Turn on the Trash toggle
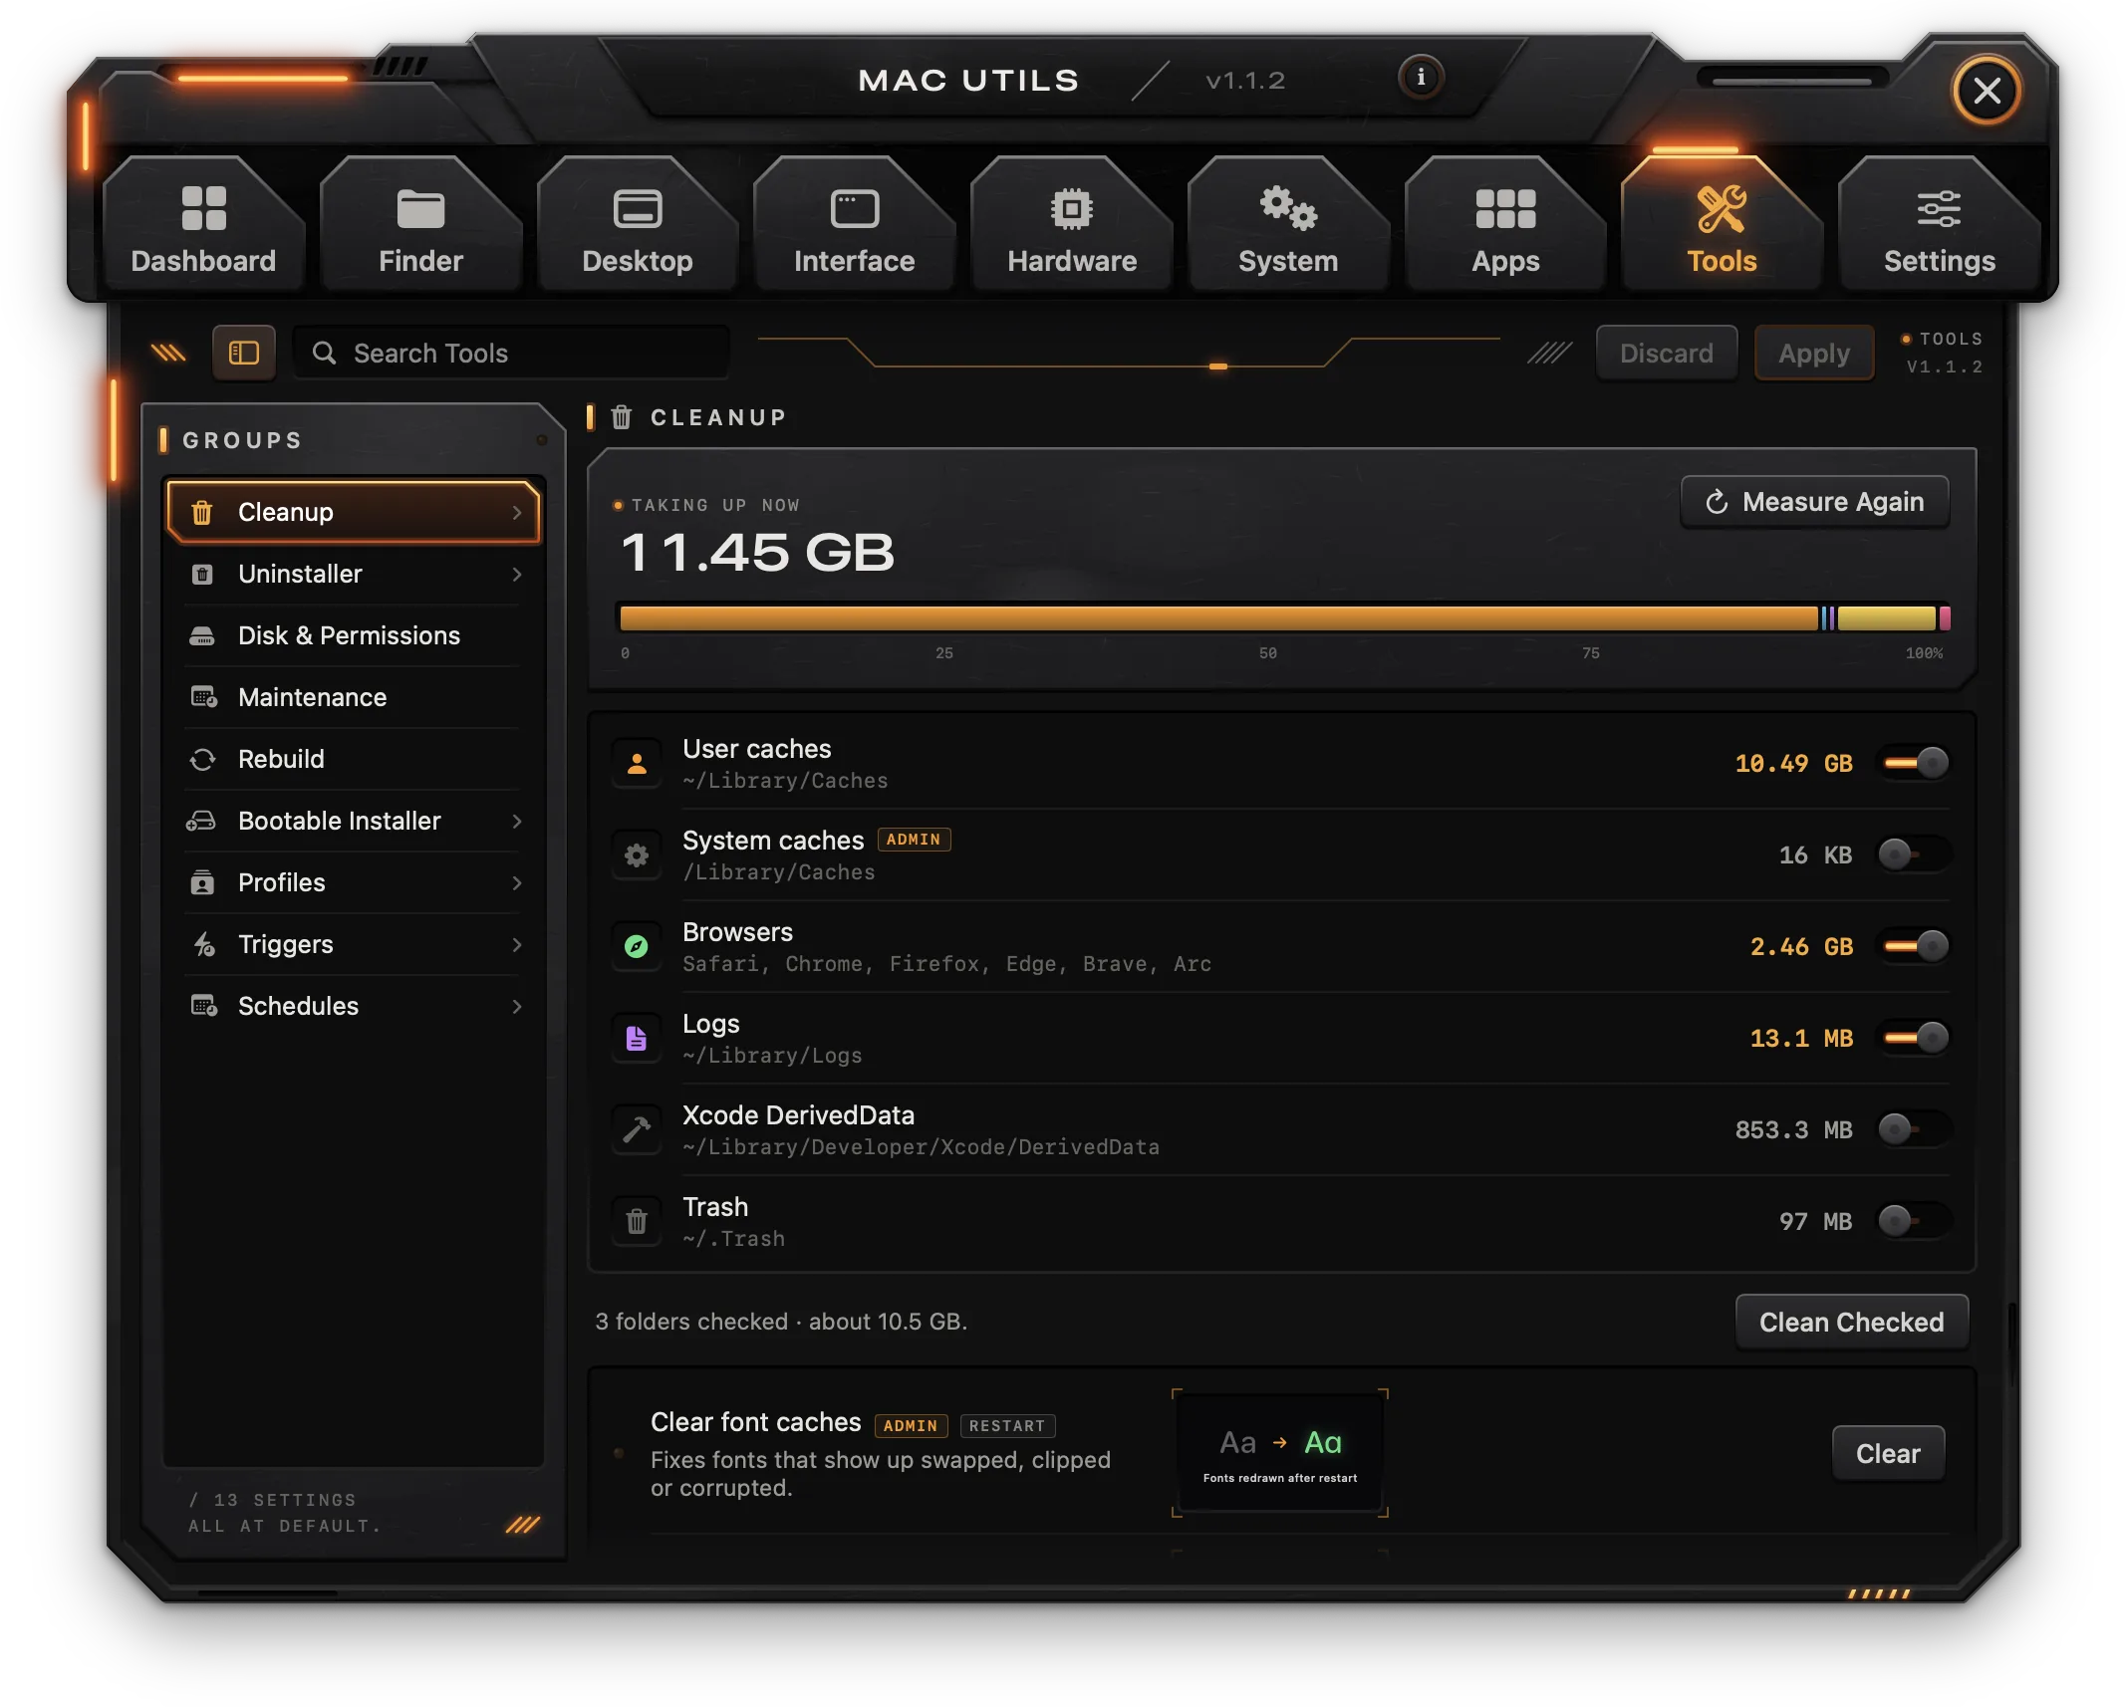 1914,1221
